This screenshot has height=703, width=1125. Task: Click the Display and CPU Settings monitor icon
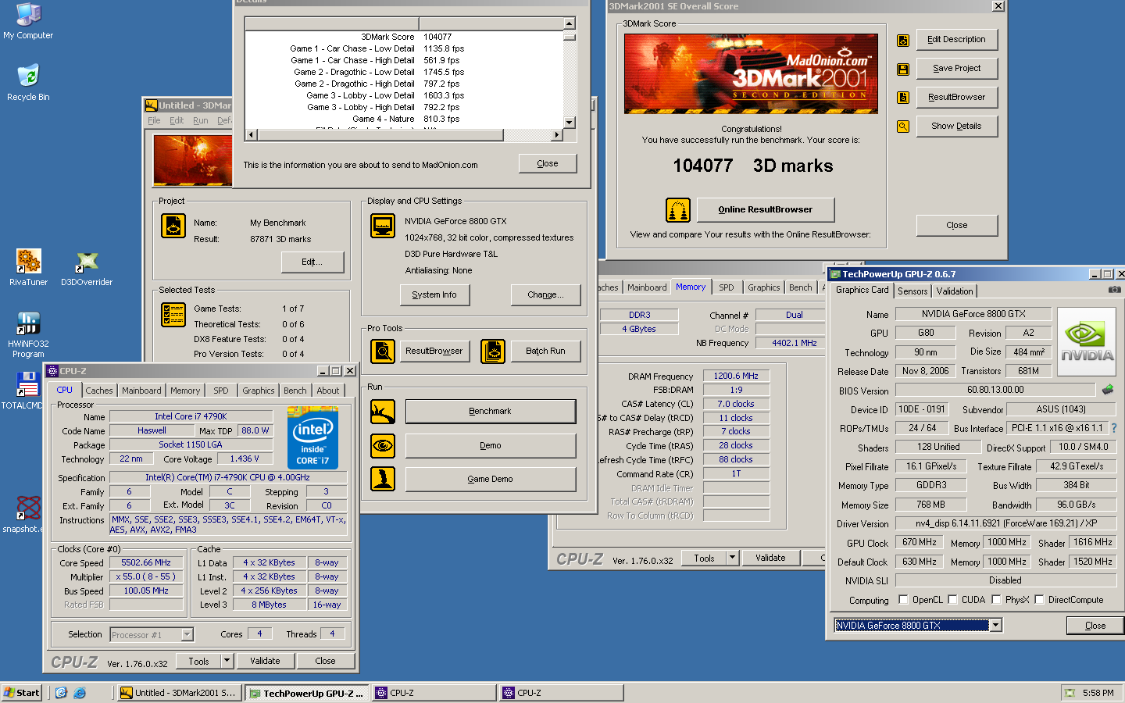[383, 225]
